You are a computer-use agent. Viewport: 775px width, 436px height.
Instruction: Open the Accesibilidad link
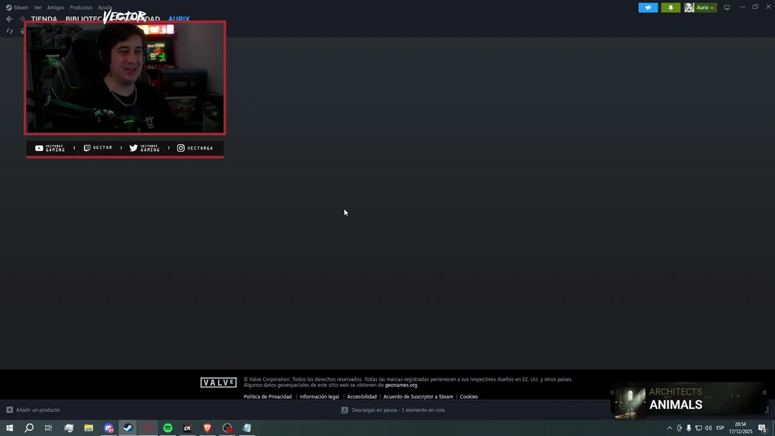pos(361,397)
